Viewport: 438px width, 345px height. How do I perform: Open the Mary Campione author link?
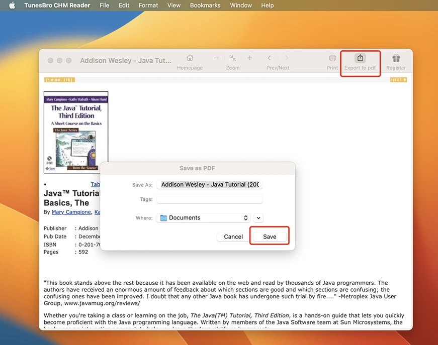(71, 212)
